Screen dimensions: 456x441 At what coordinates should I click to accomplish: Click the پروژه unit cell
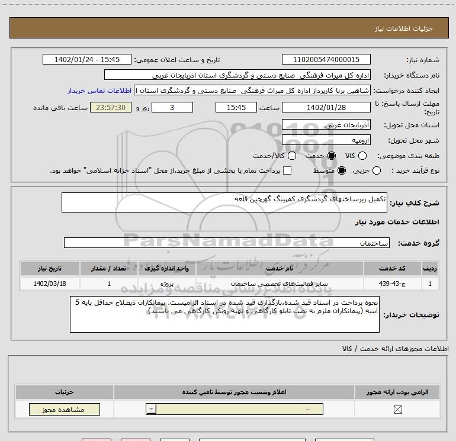(167, 284)
